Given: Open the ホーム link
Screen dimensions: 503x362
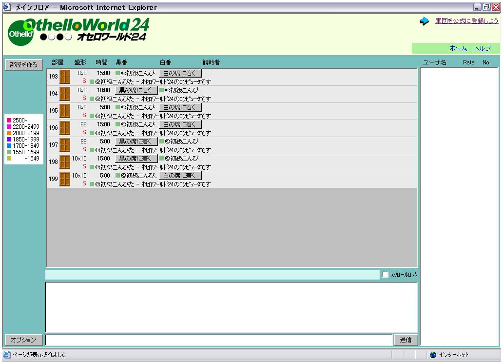Looking at the screenshot, I should [458, 48].
